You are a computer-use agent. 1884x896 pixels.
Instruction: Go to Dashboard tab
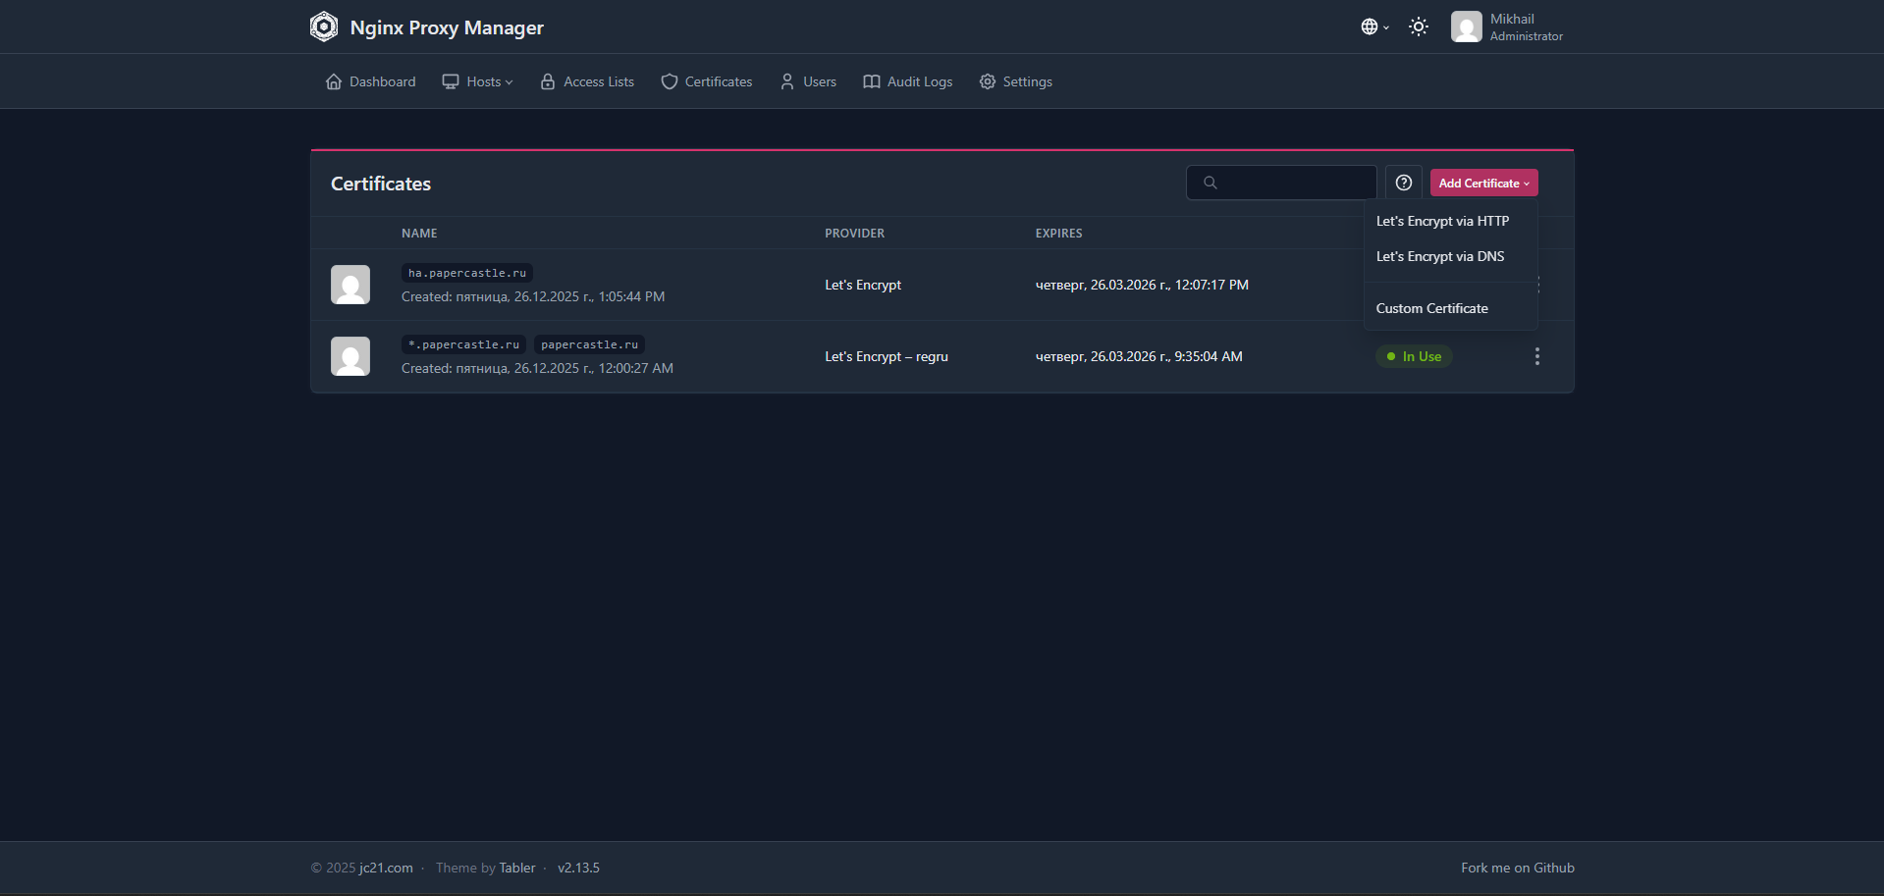click(x=370, y=81)
